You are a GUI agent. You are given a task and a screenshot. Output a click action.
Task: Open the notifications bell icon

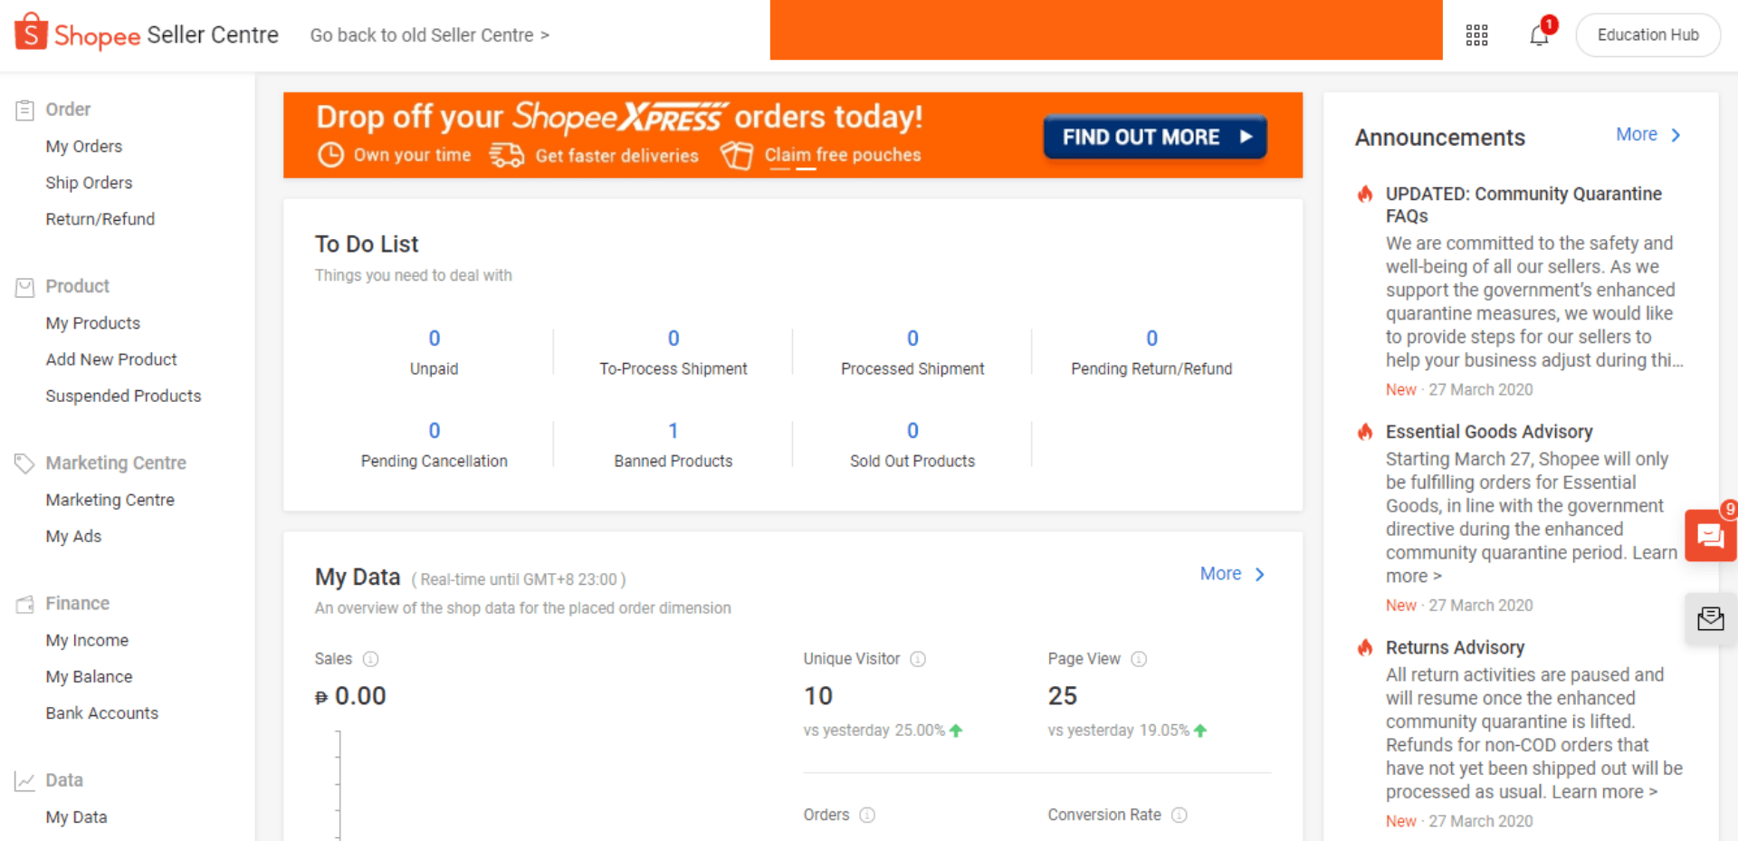1539,35
